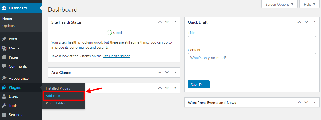Click the Comments speech bubble icon
This screenshot has width=321, height=120.
4,67
